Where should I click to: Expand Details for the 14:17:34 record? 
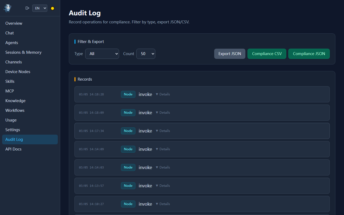pyautogui.click(x=163, y=131)
